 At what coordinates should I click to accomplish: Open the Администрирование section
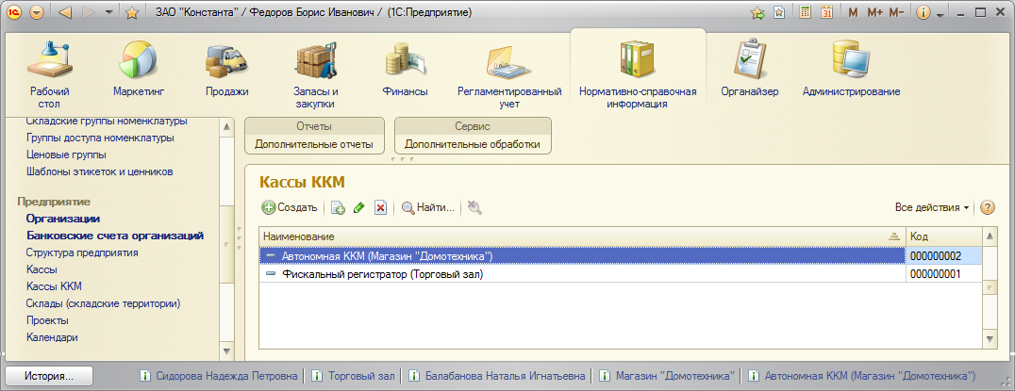[851, 68]
